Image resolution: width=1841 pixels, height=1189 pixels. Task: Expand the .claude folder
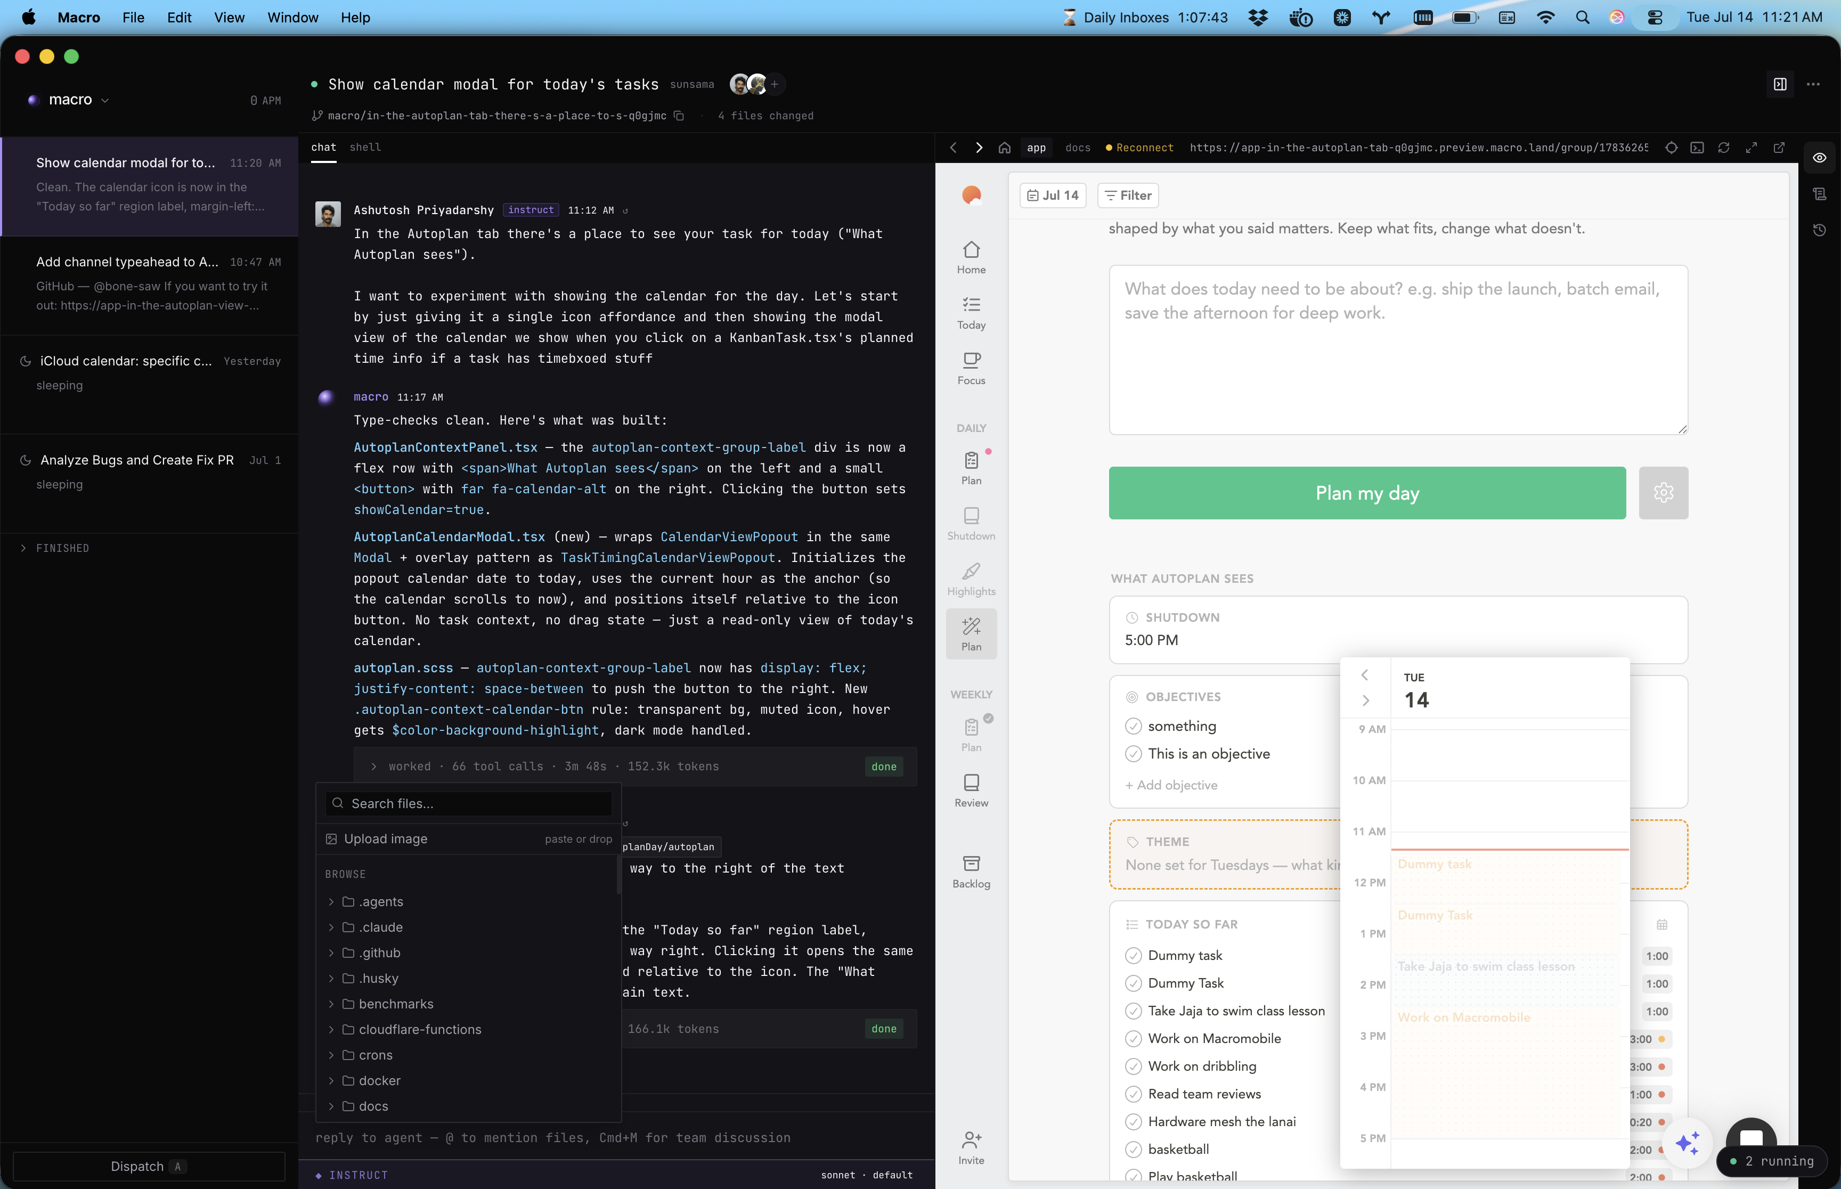(x=331, y=927)
